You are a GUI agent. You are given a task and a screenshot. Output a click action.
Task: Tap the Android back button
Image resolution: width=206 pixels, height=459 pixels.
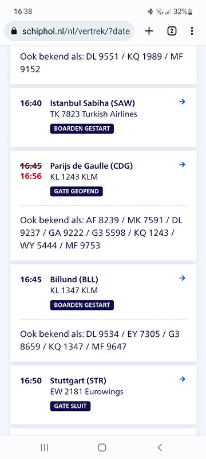pos(160,448)
